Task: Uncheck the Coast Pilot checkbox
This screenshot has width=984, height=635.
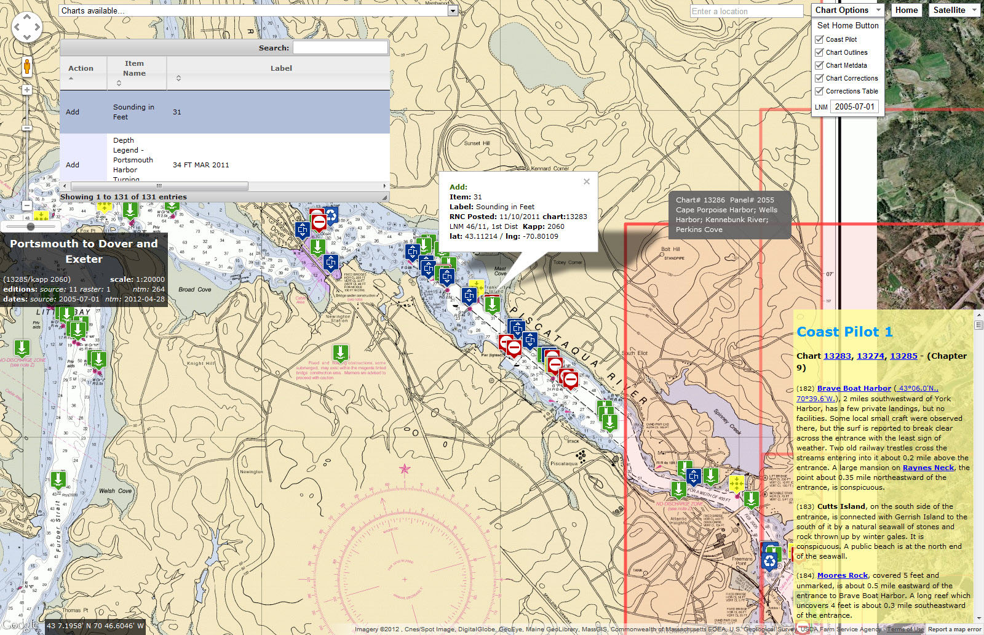Action: (819, 39)
